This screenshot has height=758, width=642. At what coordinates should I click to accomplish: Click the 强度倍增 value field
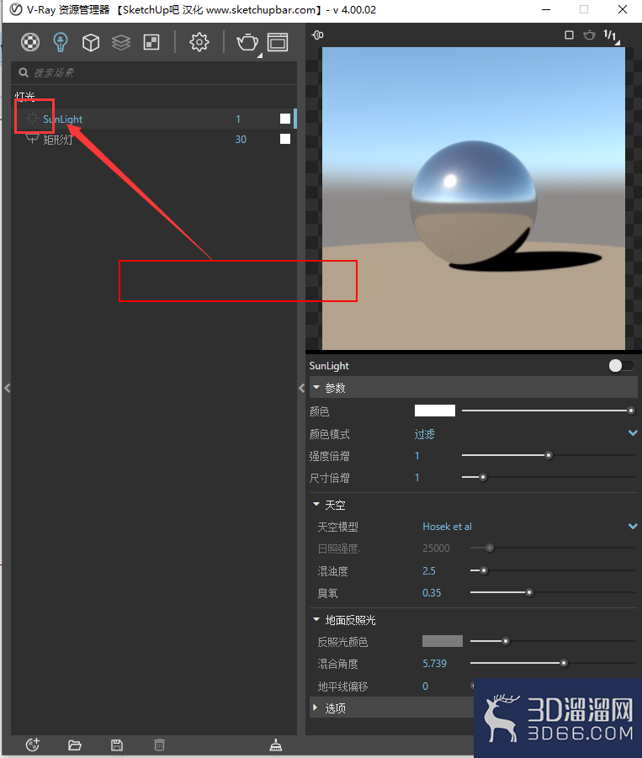pyautogui.click(x=417, y=455)
